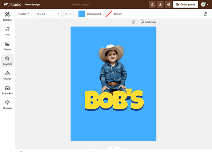This screenshot has width=212, height=152.
Task: Click the share upload icon in header
Action: tap(152, 5)
